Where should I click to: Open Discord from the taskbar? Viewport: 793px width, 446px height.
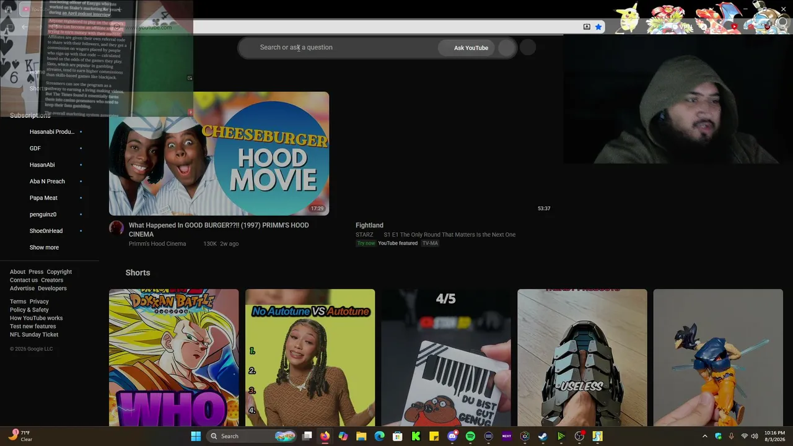pos(452,436)
